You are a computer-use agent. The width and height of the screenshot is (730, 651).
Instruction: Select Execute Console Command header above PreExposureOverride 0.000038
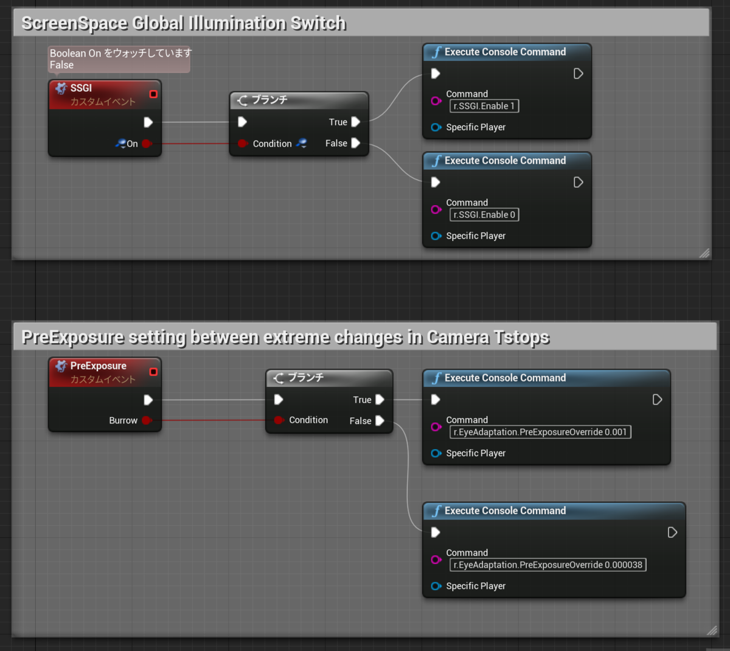click(x=554, y=510)
